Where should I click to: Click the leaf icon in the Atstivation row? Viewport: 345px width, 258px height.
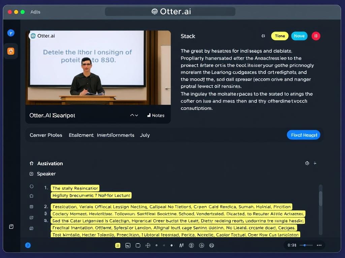307,163
